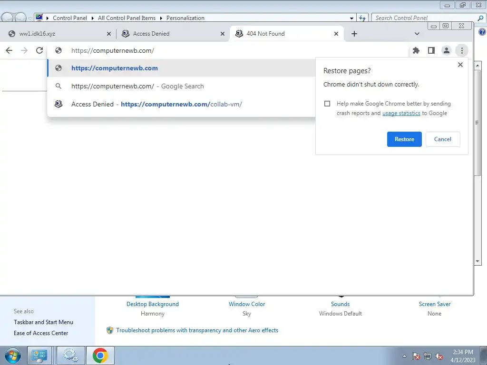Image resolution: width=487 pixels, height=365 pixels.
Task: Open Action Center flag icon
Action: pos(416,356)
